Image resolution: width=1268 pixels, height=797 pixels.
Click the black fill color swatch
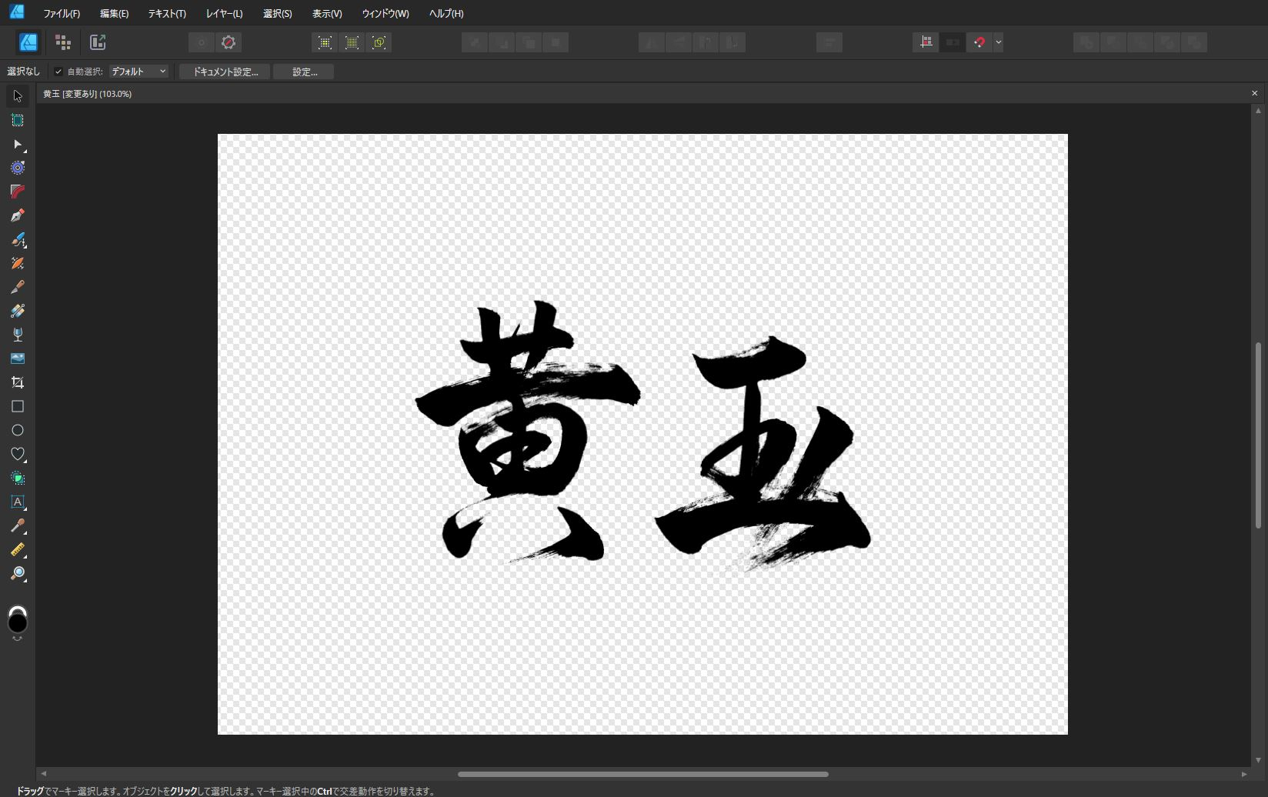coord(18,622)
